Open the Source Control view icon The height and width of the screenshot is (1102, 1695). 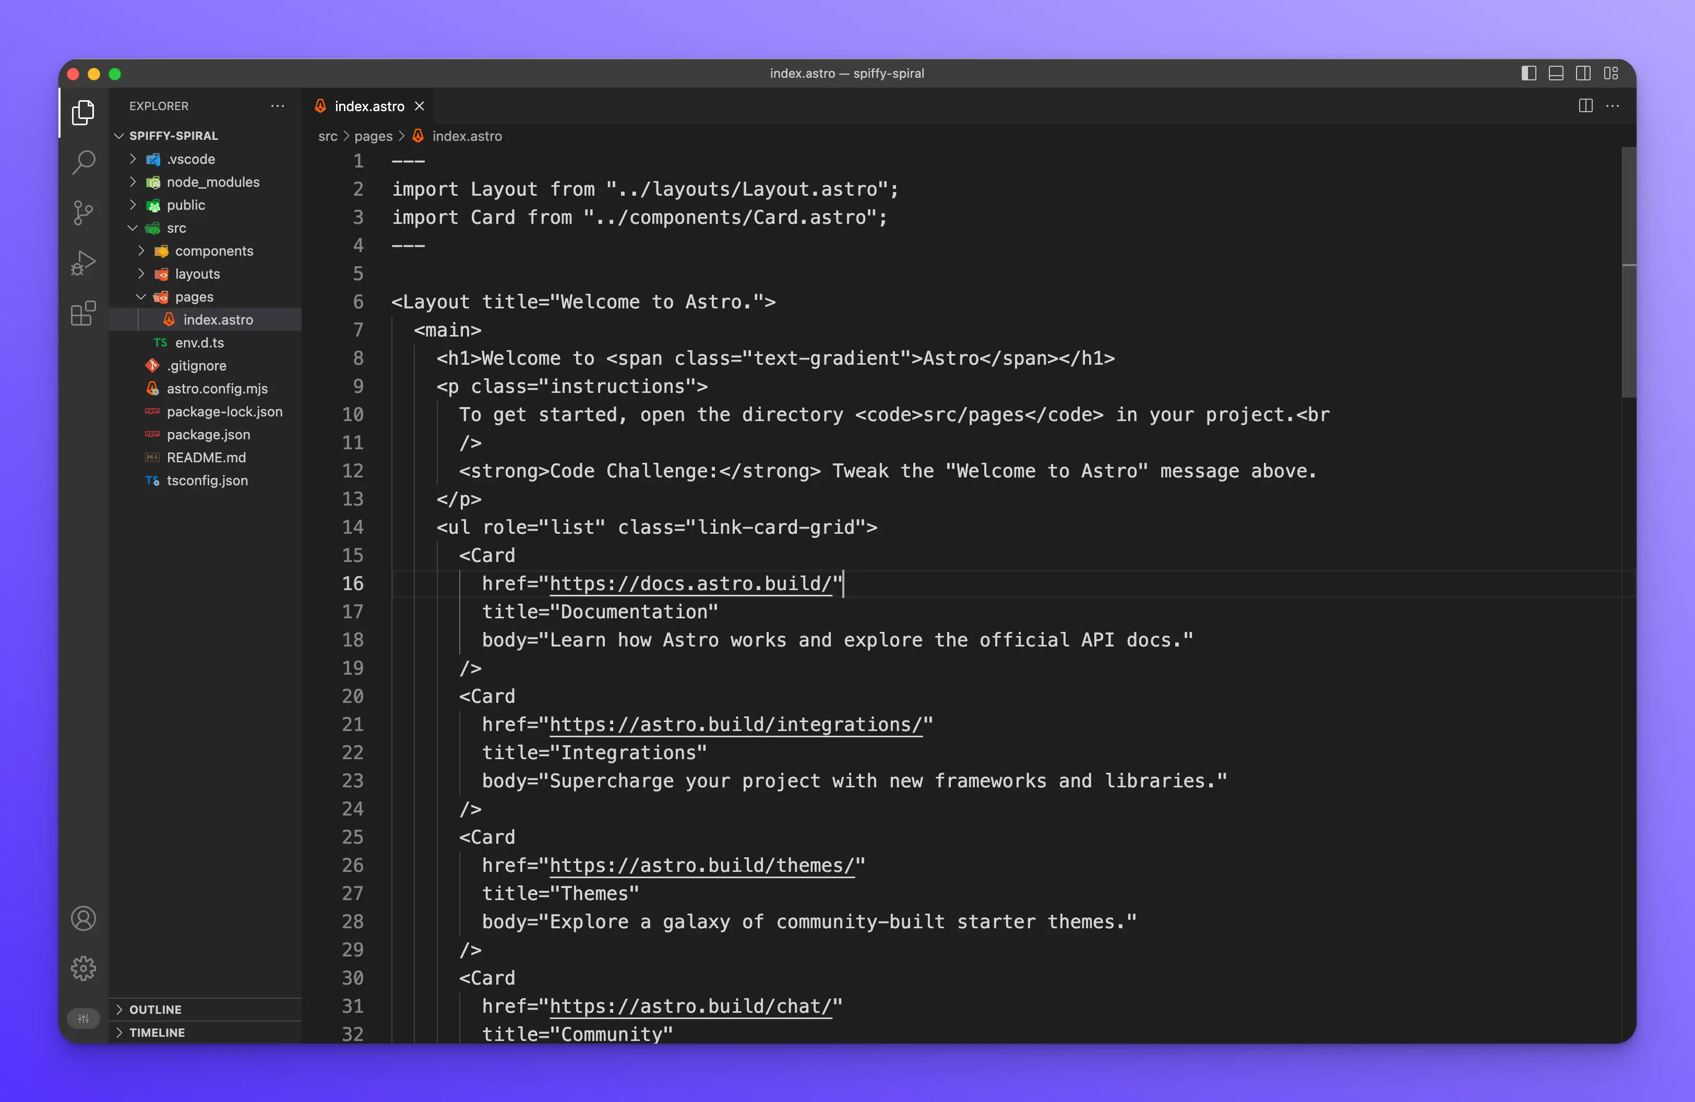click(83, 213)
